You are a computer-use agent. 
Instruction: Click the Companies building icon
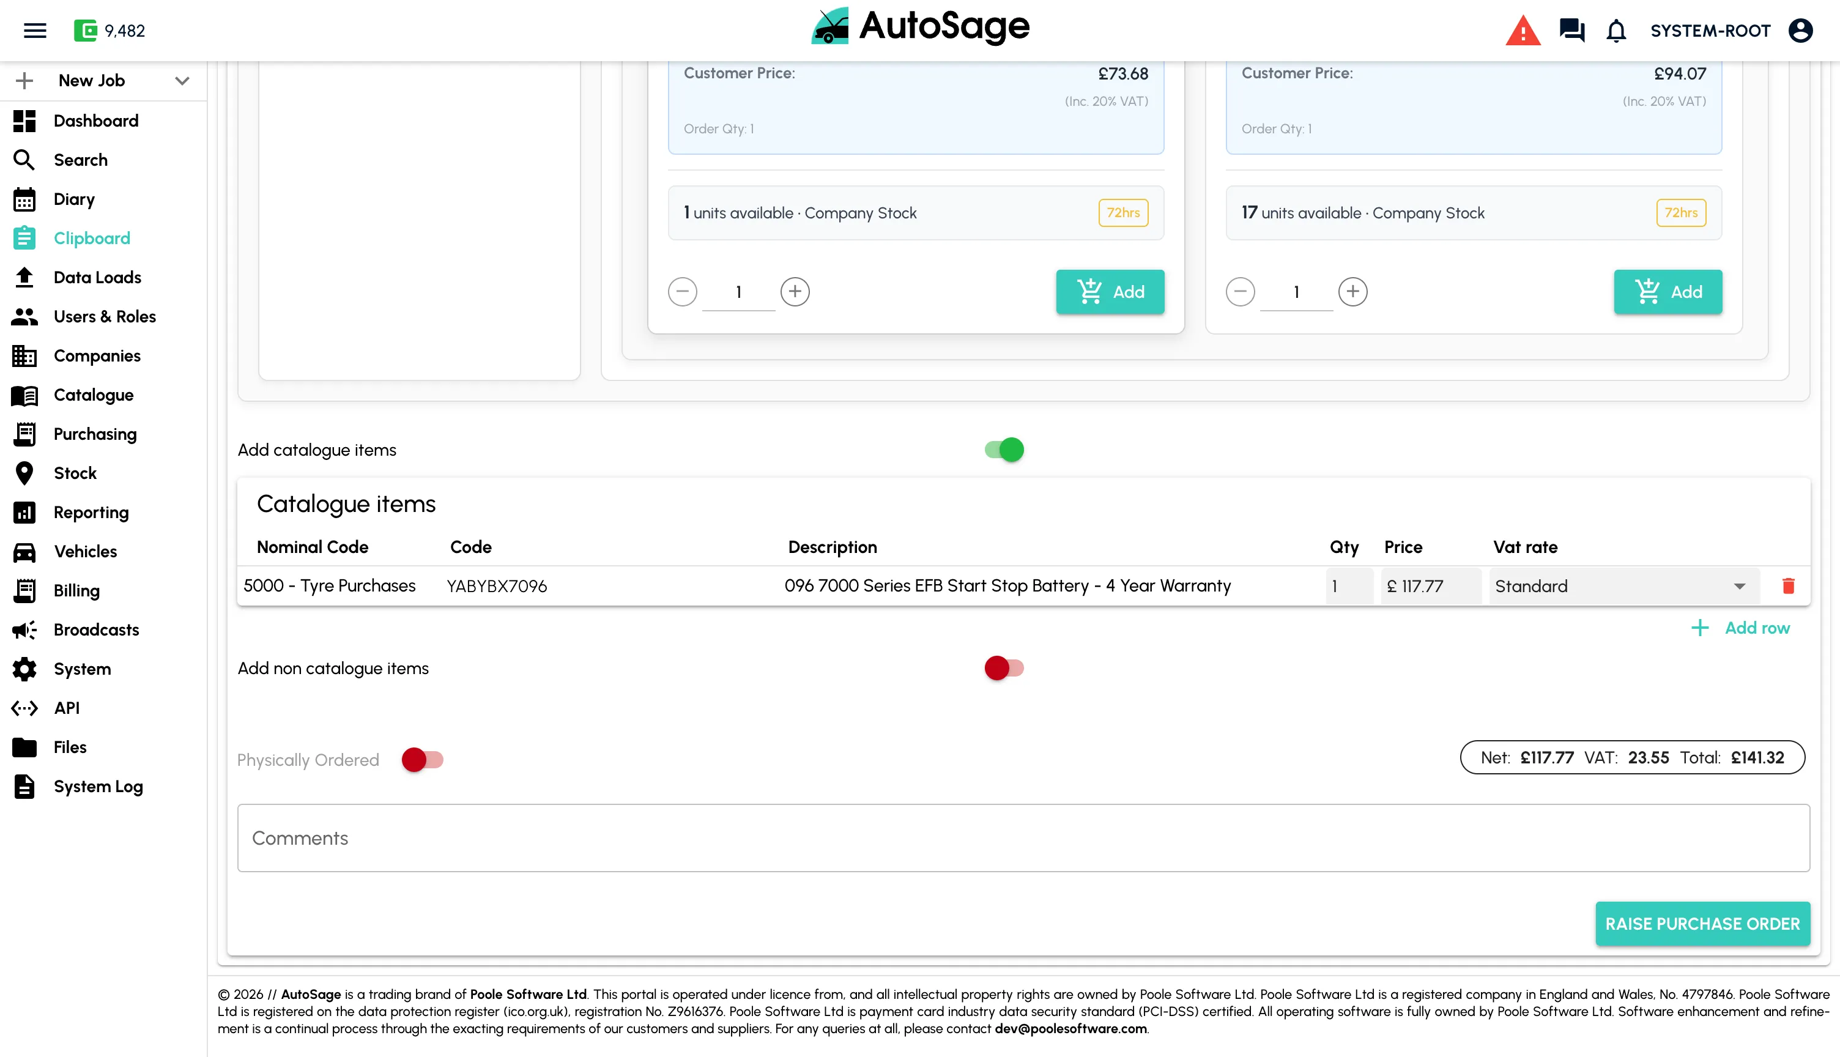(x=24, y=356)
